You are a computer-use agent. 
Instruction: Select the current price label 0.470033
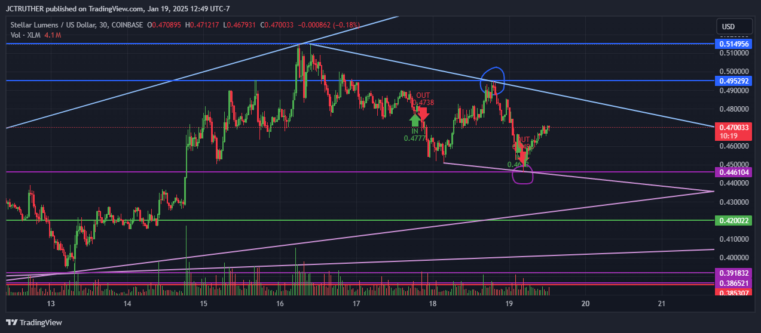pyautogui.click(x=735, y=128)
